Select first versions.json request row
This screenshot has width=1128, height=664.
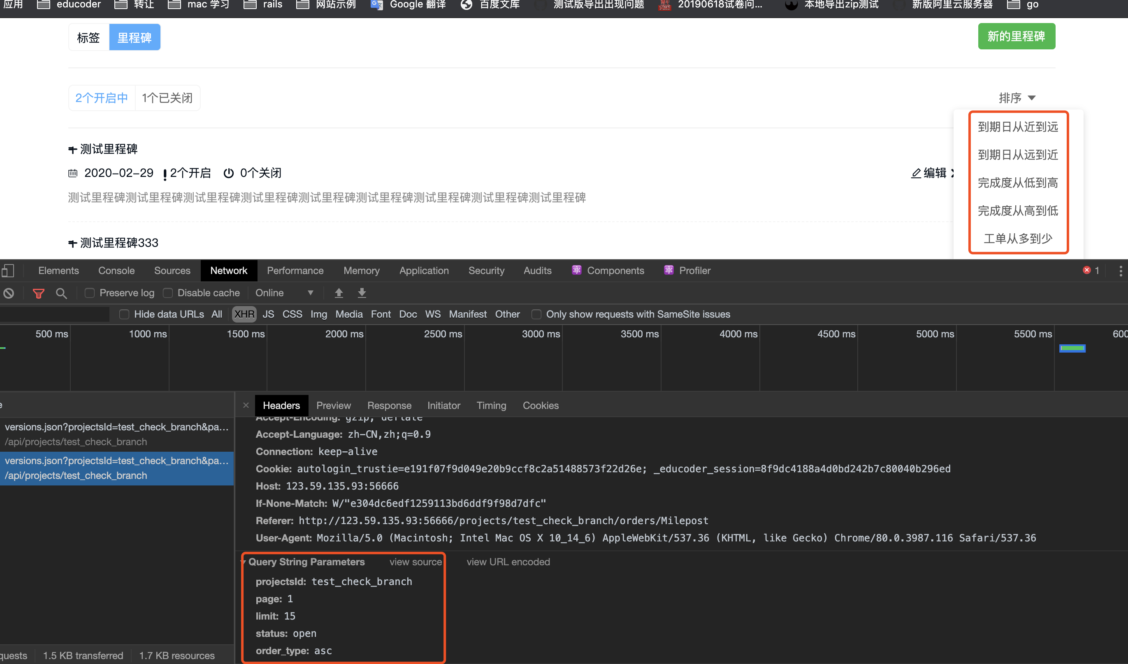[117, 434]
